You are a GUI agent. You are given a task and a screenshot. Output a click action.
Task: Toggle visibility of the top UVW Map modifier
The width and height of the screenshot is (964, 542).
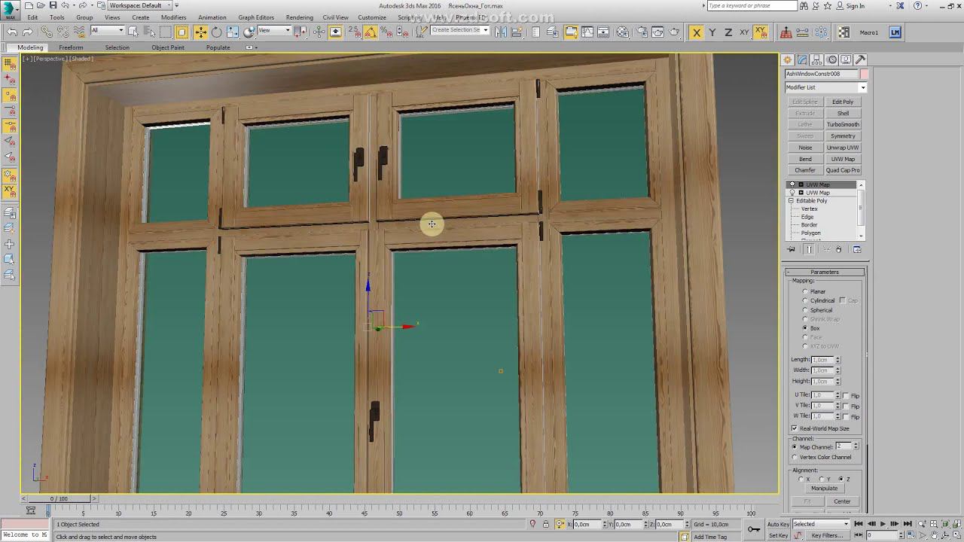[x=792, y=184]
